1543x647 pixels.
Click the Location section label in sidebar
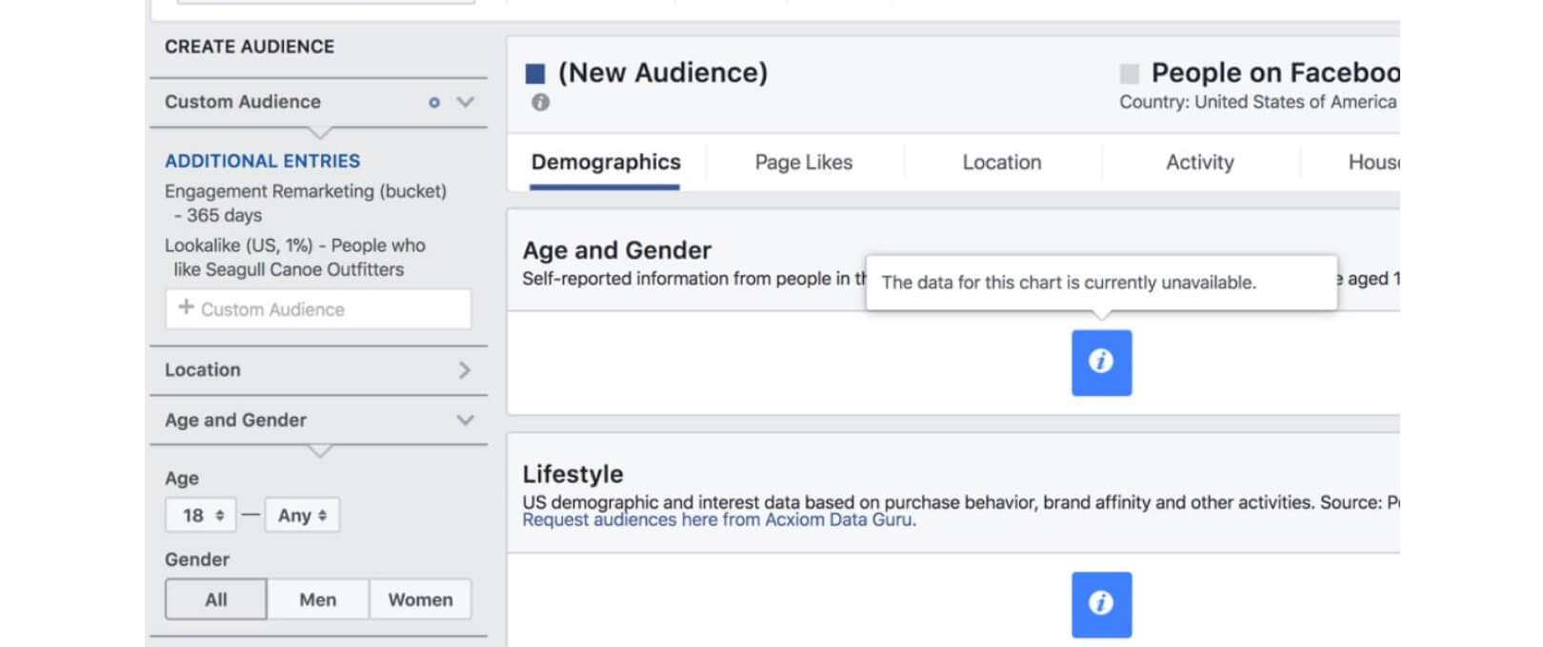pos(203,370)
